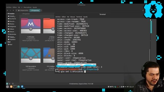Click the highlighted metadata::custom-icon line

(x=77, y=65)
